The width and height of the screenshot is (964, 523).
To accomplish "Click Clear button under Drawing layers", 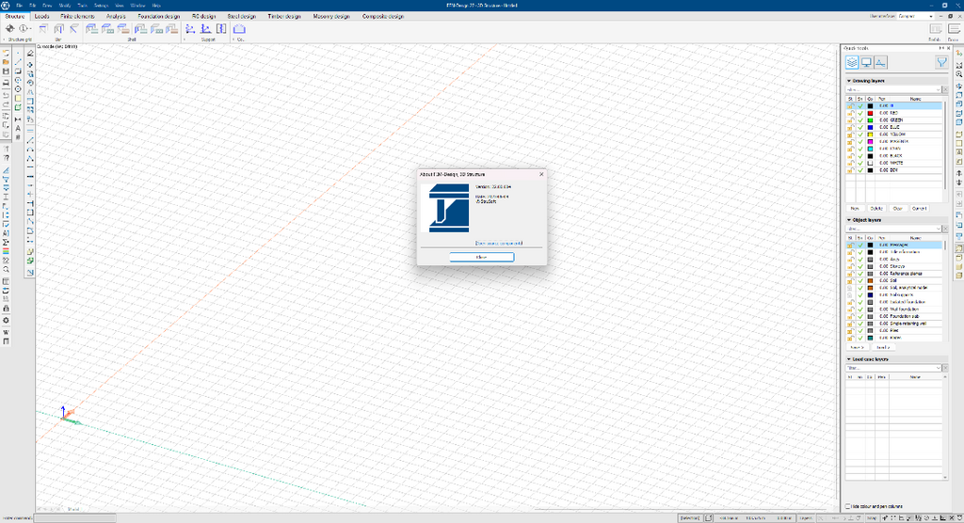I will tap(897, 208).
